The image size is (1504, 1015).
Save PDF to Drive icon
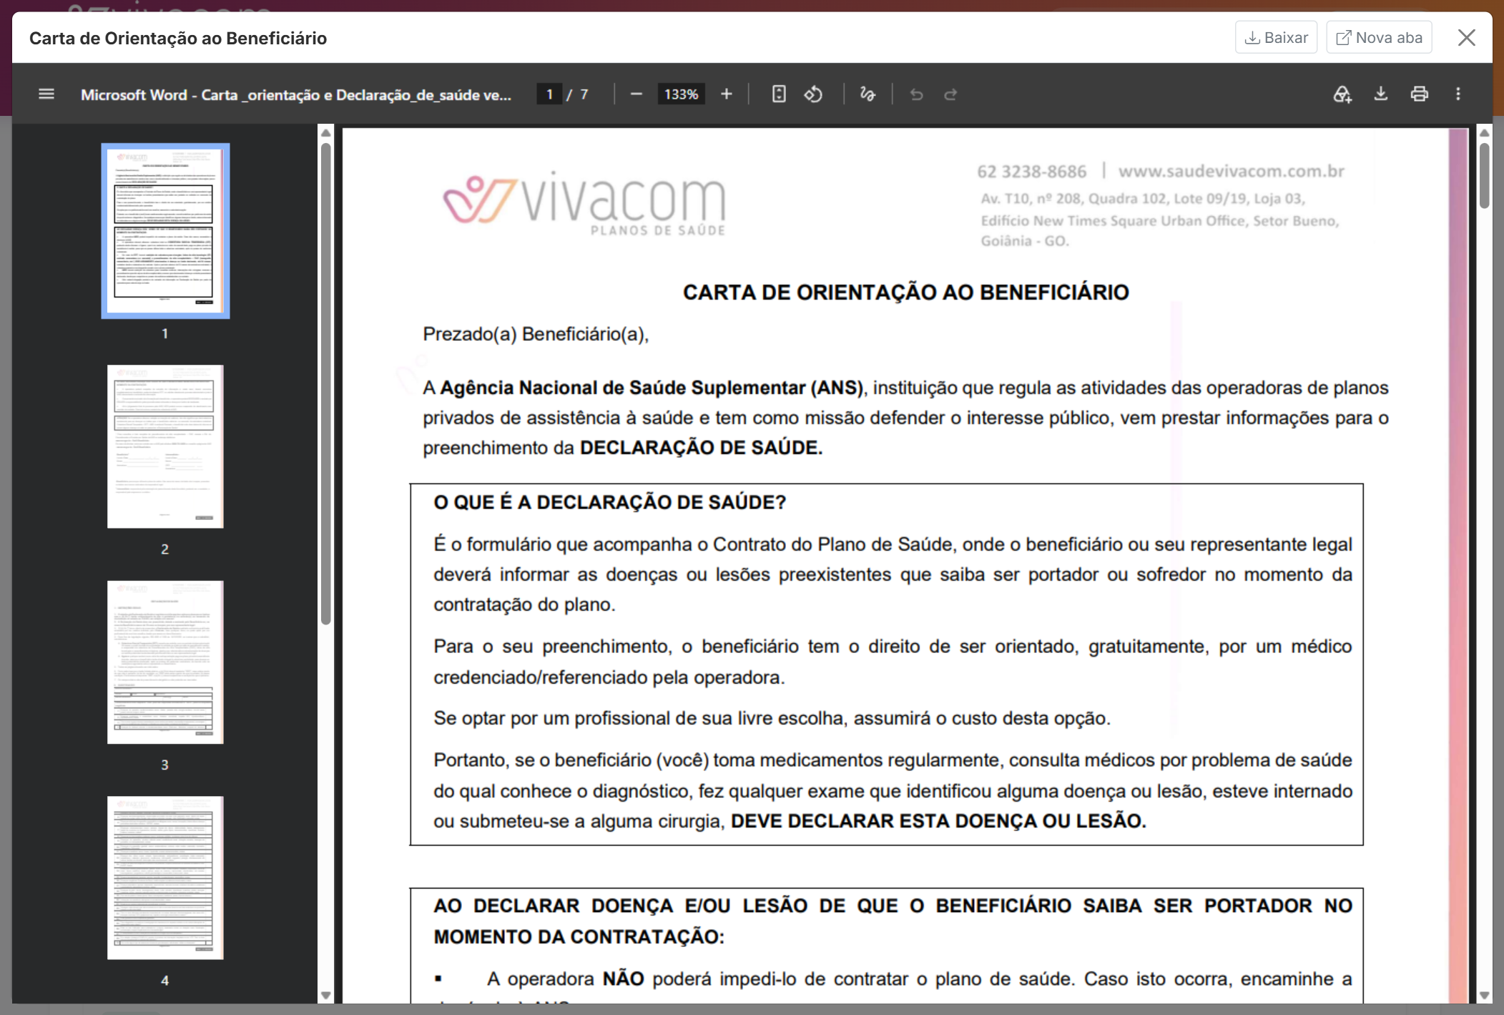[x=1342, y=94]
